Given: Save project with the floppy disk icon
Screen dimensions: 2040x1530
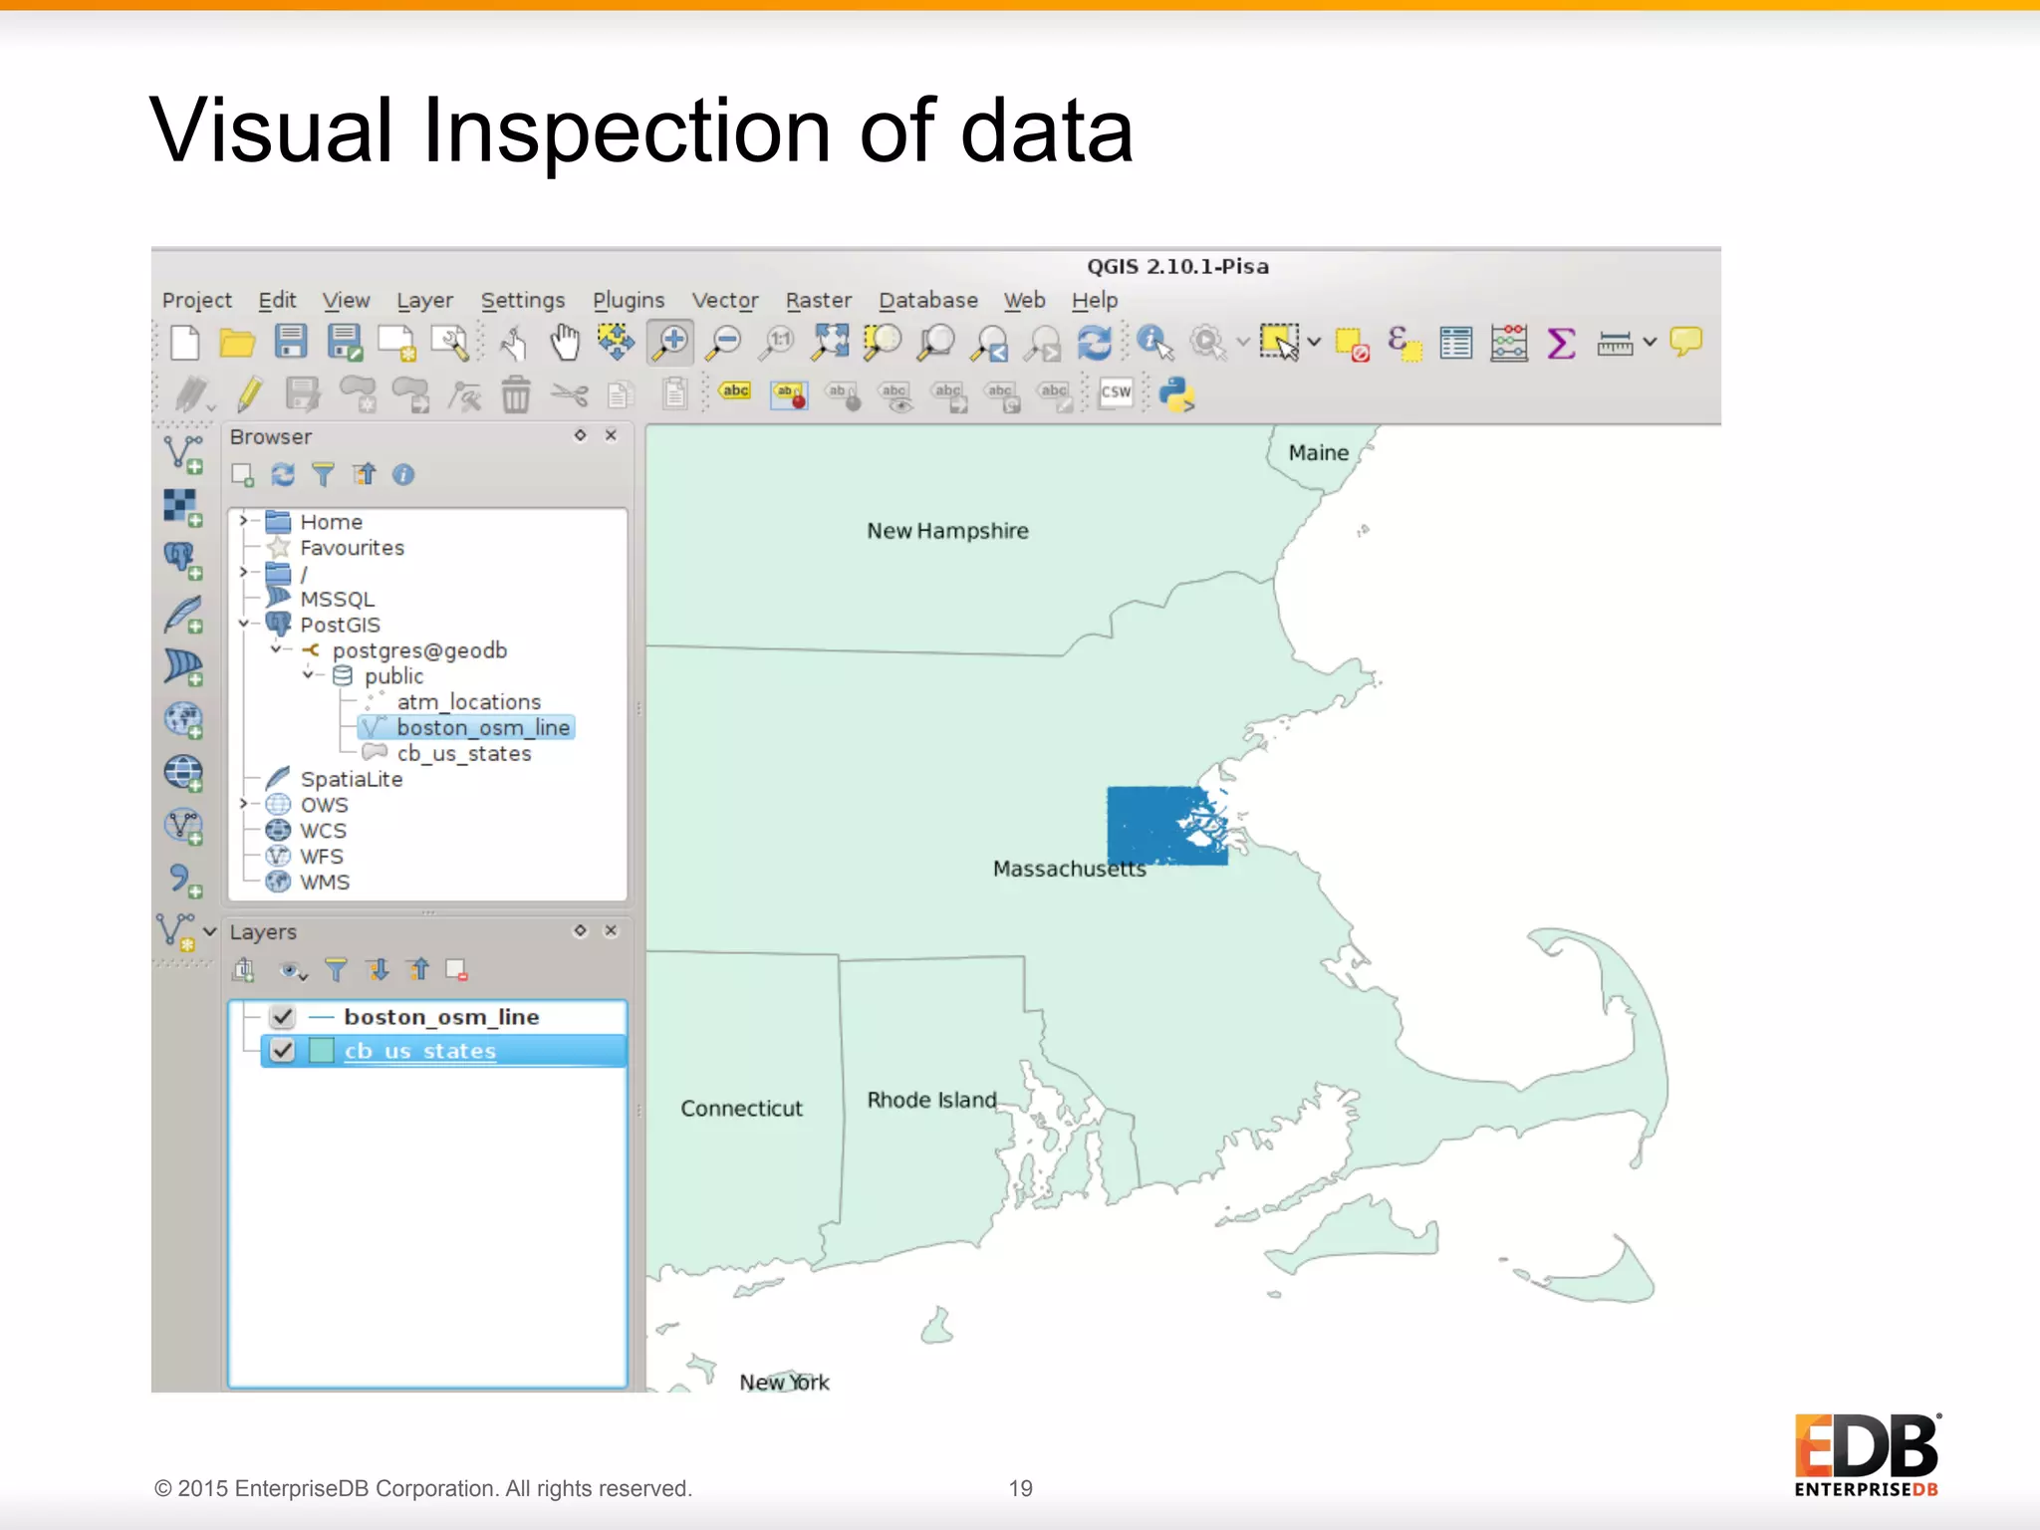Looking at the screenshot, I should coord(290,343).
